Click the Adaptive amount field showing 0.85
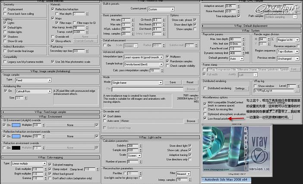 tap(231, 6)
